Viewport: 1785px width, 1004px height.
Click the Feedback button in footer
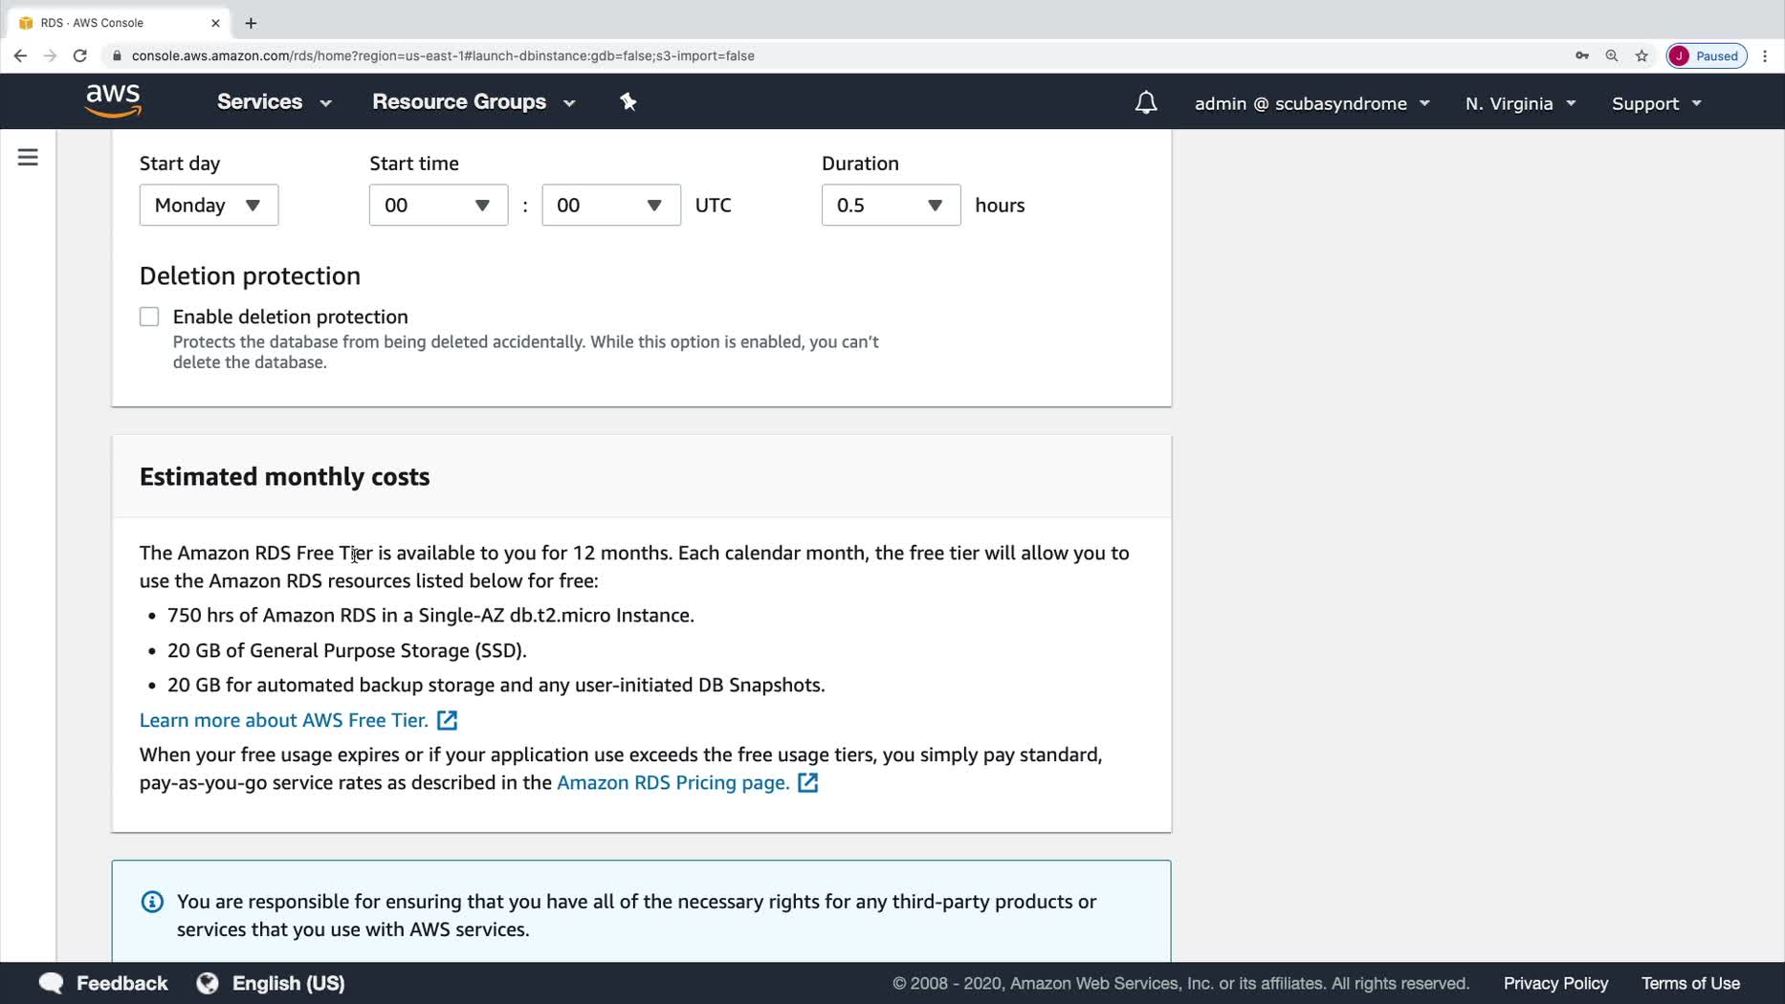(x=103, y=983)
